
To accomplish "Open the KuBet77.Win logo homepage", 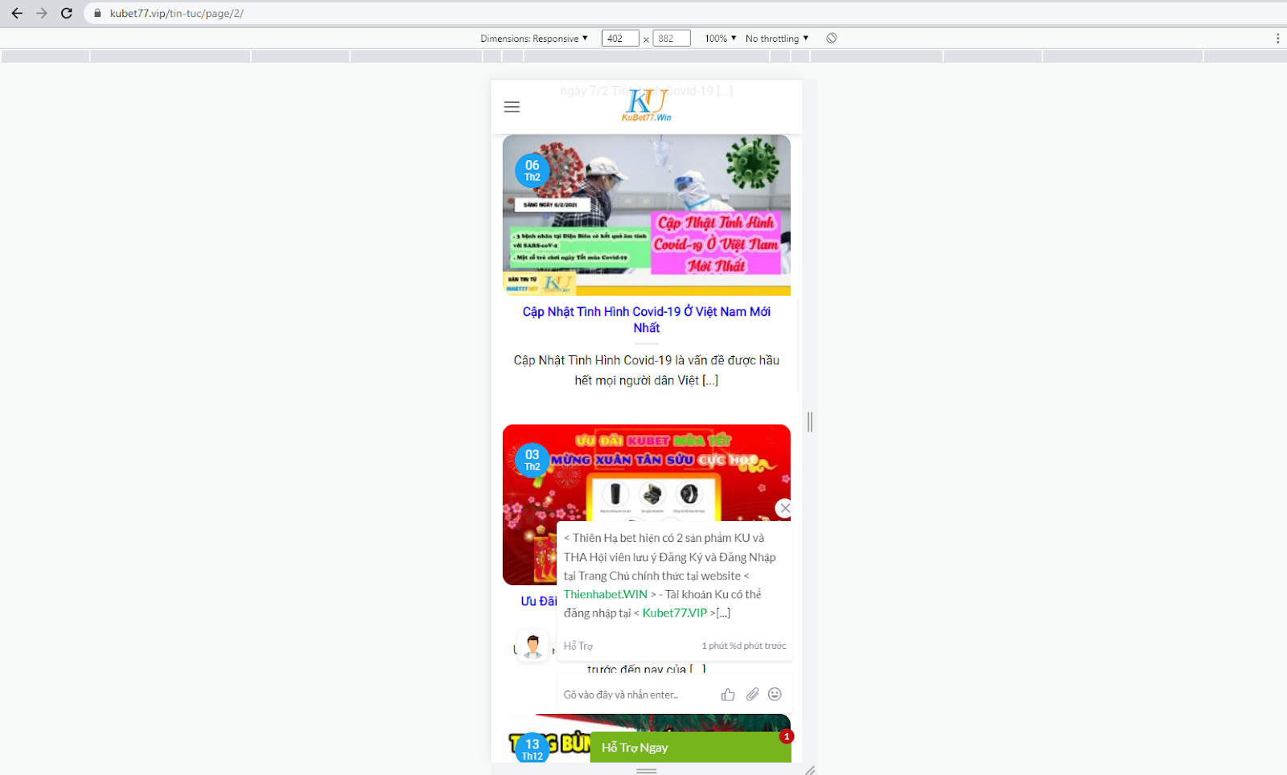I will click(647, 105).
